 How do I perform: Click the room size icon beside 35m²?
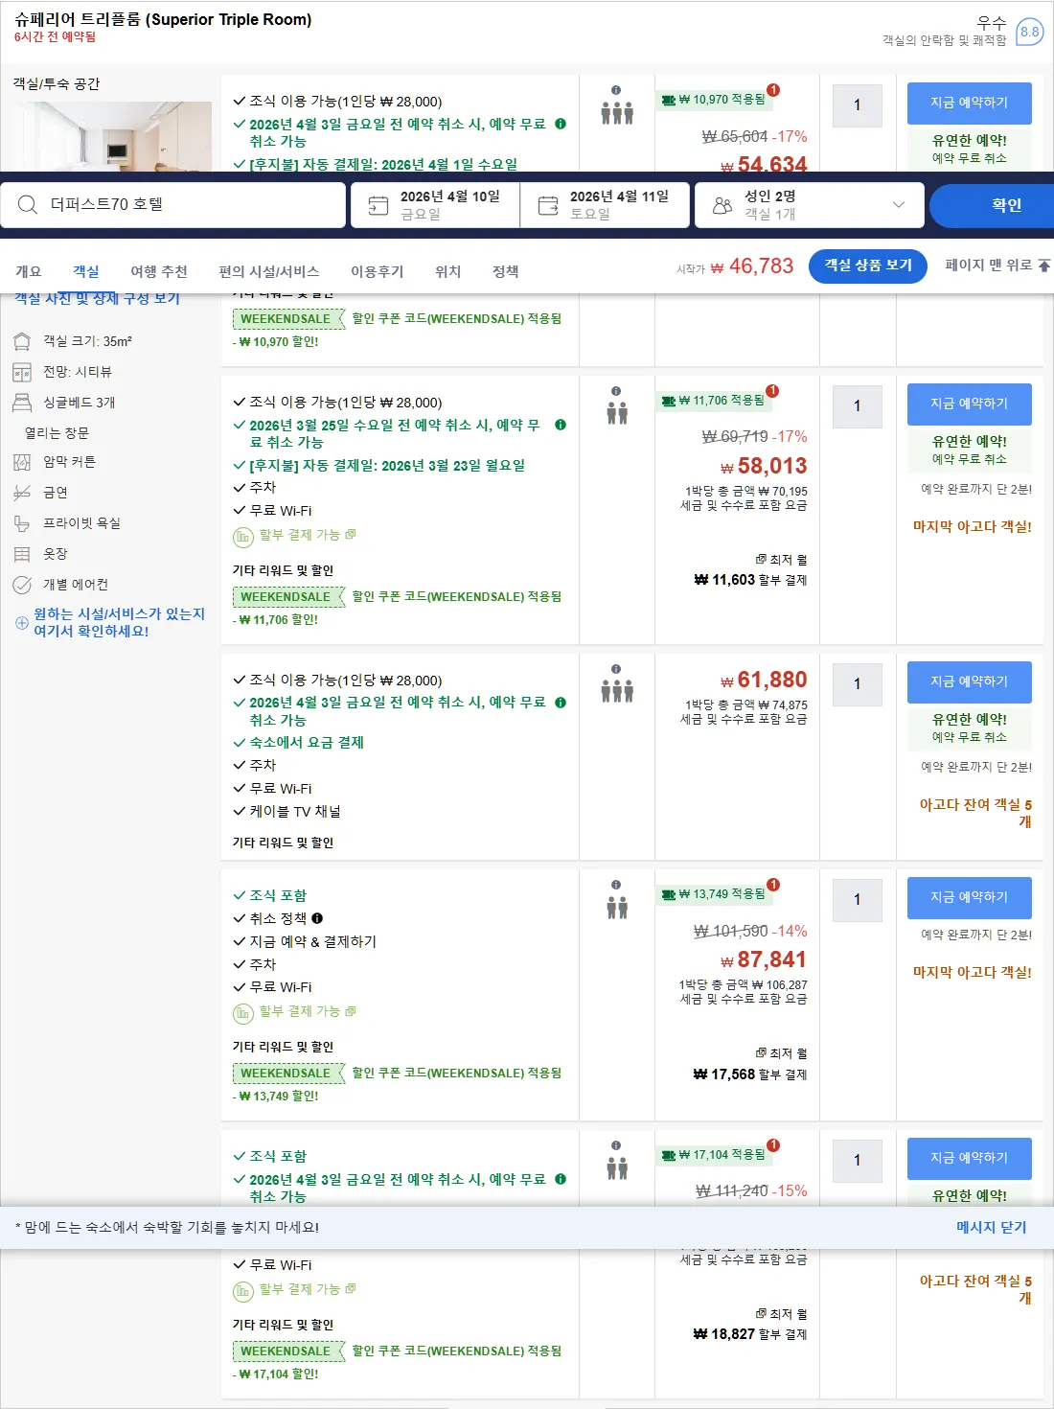click(22, 341)
